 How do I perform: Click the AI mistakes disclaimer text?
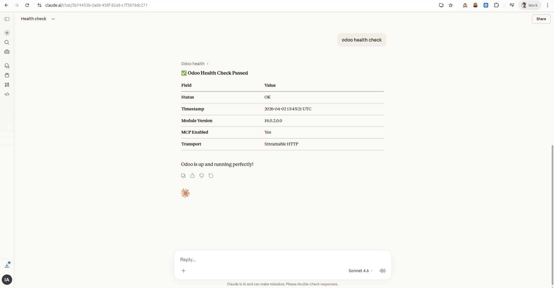click(283, 284)
